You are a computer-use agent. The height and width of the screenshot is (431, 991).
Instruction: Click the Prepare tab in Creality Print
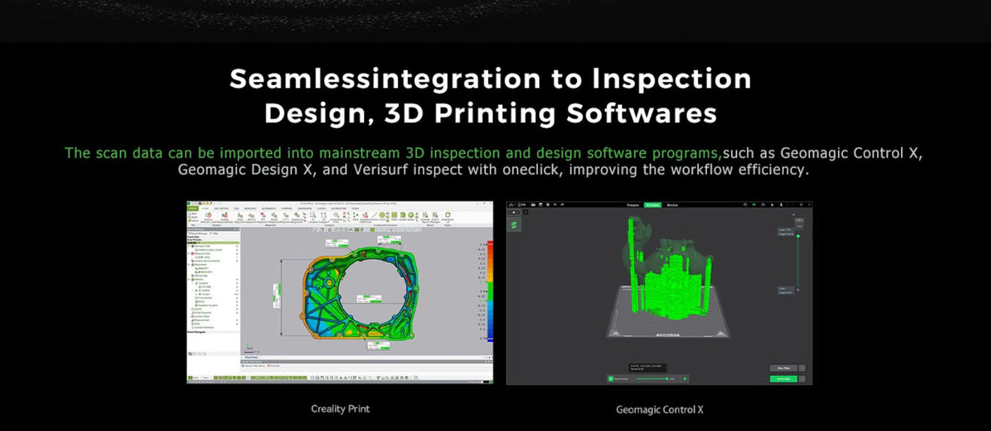(x=634, y=205)
